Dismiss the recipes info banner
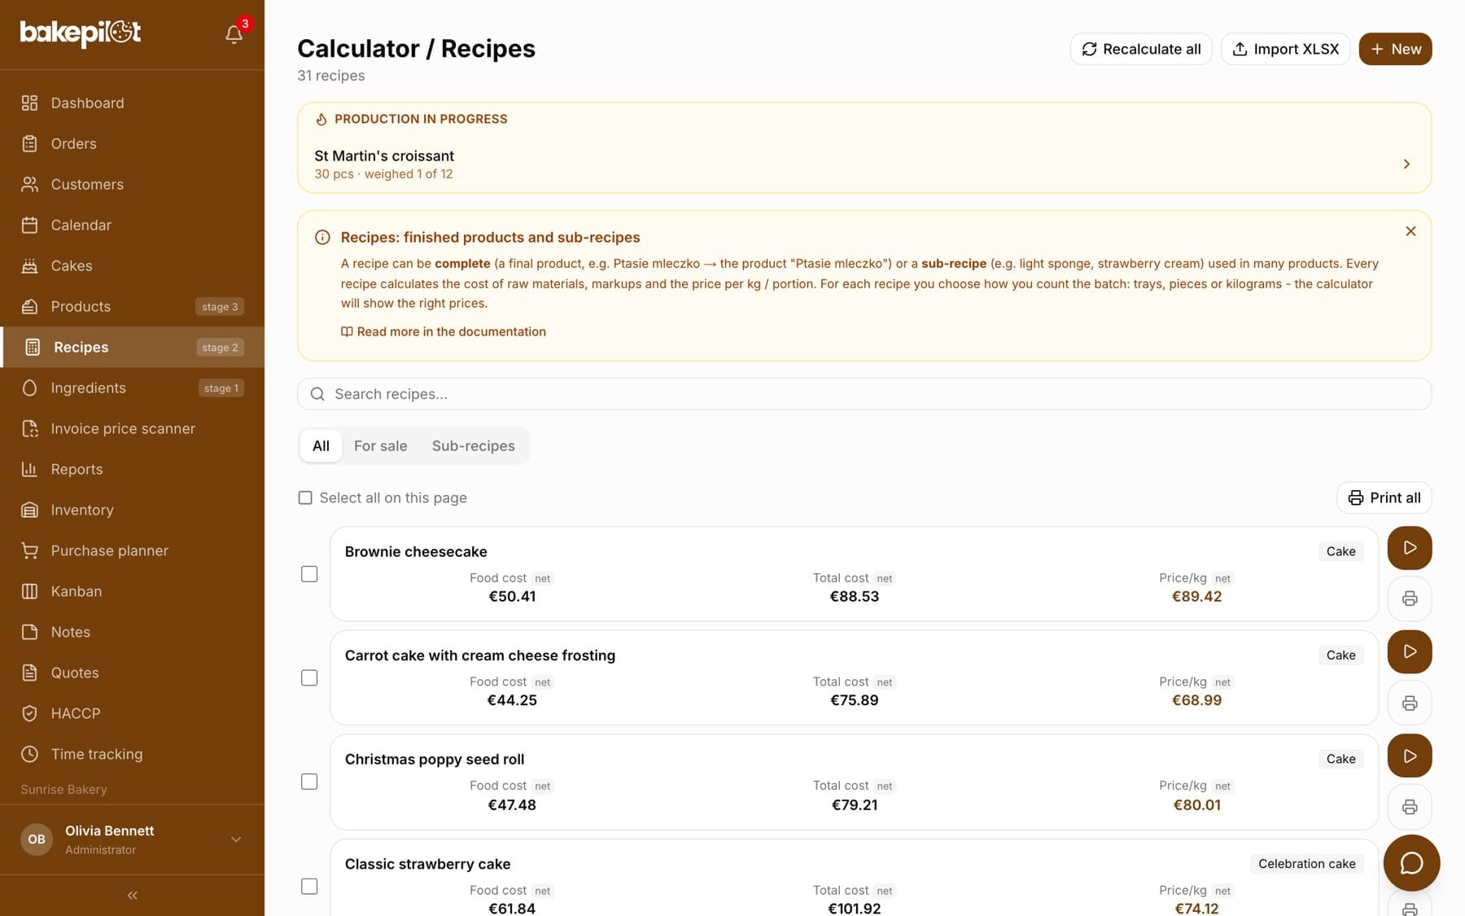Screen dimensions: 1465x916 pyautogui.click(x=1410, y=231)
